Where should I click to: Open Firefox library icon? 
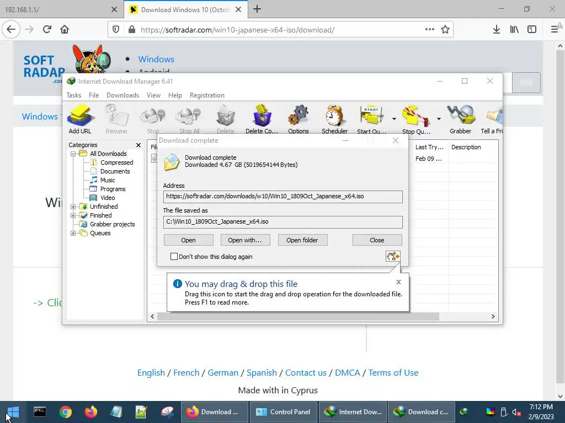point(514,29)
